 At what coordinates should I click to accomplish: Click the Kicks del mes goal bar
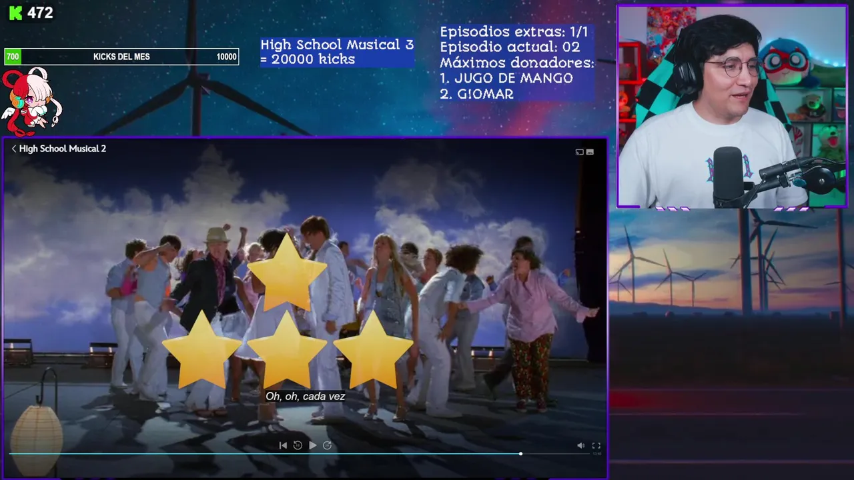[121, 57]
